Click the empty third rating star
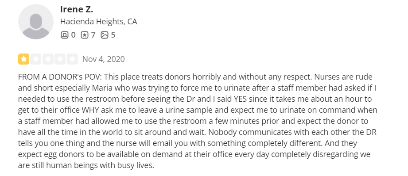The width and height of the screenshot is (408, 176). 48,59
